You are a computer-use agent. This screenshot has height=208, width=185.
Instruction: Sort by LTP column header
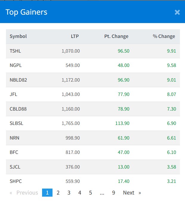pos(75,36)
